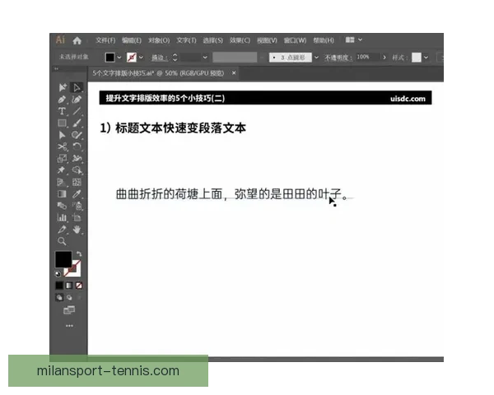Select the Width/Warp tool
This screenshot has height=395, width=494.
point(77,159)
